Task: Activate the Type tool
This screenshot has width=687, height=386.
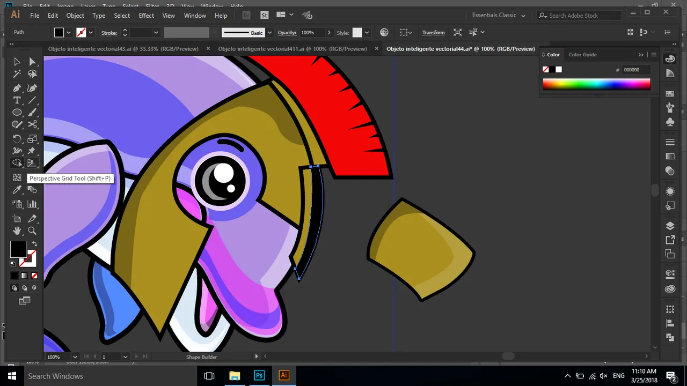Action: pos(17,100)
